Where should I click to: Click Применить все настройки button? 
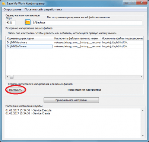[71, 100]
